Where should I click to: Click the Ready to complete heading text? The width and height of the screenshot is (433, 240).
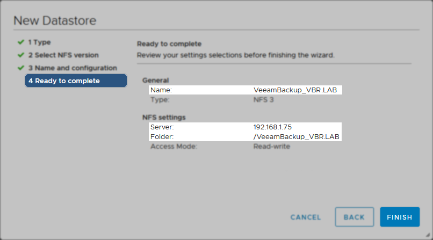click(x=169, y=44)
